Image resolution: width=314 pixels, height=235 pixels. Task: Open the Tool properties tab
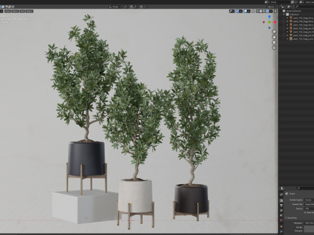click(281, 194)
